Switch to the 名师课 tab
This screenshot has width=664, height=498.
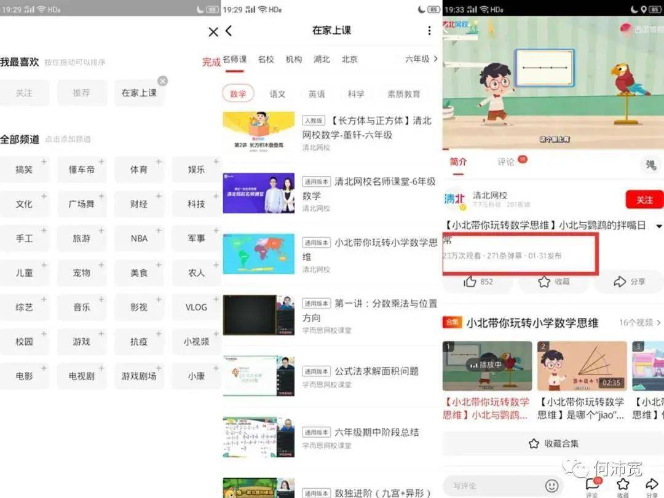(235, 59)
